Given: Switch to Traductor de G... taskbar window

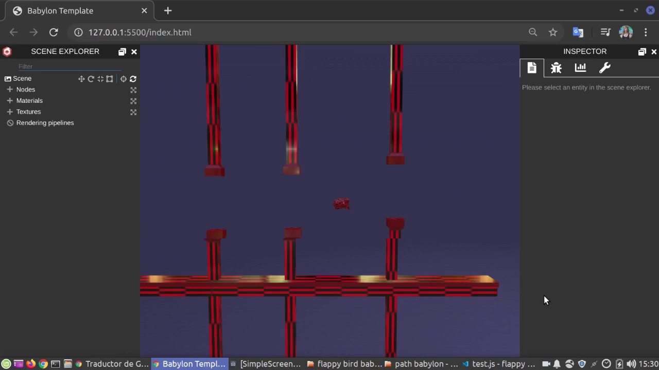Looking at the screenshot, I should pos(112,364).
